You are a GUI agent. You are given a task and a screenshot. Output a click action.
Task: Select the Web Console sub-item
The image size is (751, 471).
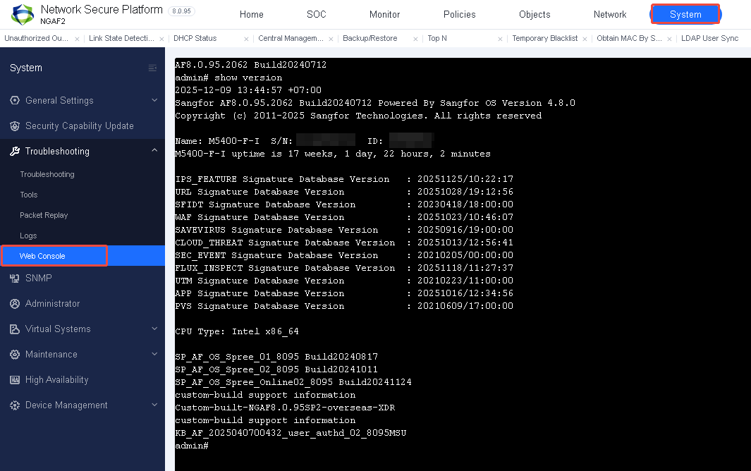[83, 256]
